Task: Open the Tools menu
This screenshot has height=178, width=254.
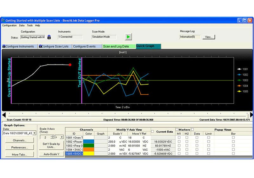Action: pos(30,25)
